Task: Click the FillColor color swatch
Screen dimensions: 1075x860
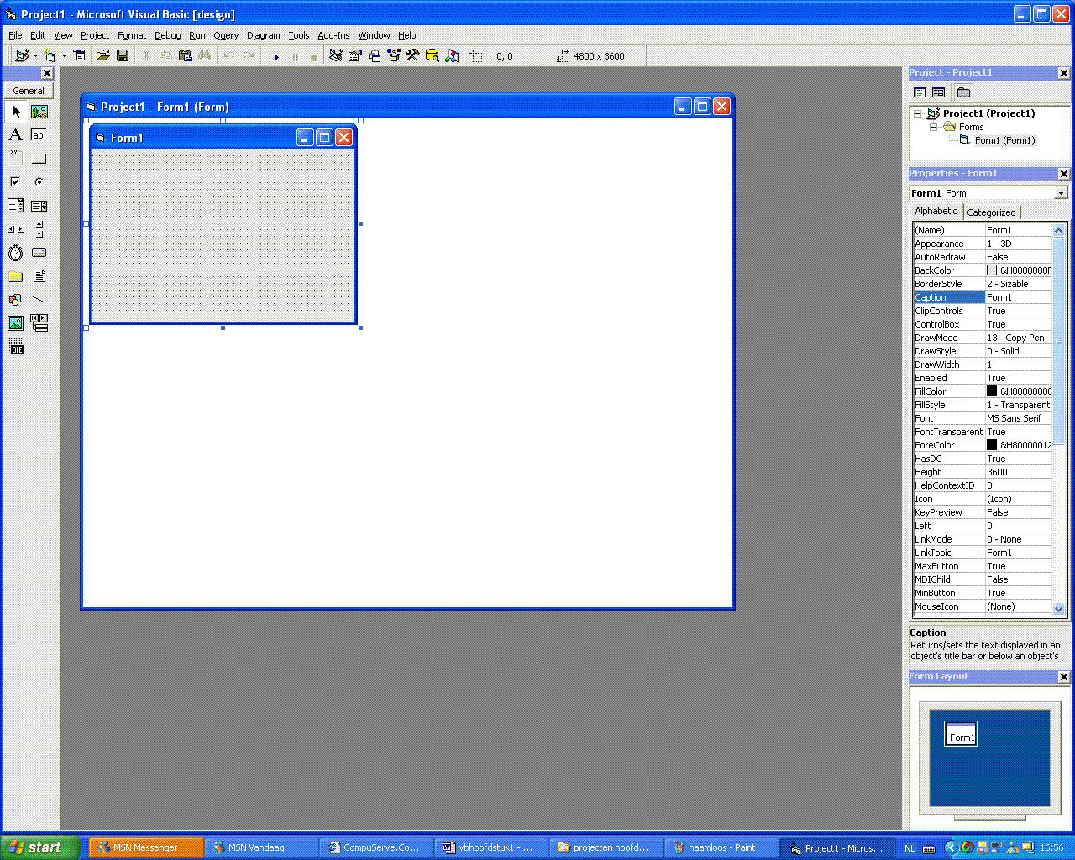Action: pyautogui.click(x=992, y=391)
